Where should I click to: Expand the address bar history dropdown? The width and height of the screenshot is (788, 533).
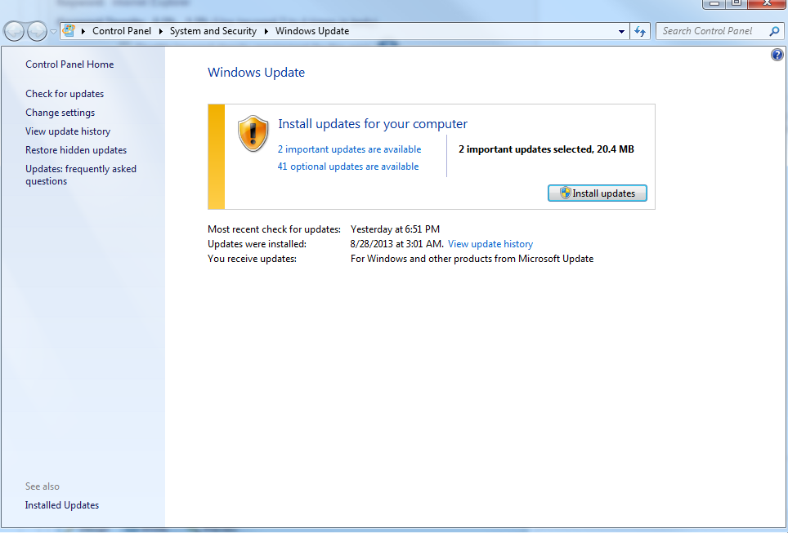coord(621,31)
